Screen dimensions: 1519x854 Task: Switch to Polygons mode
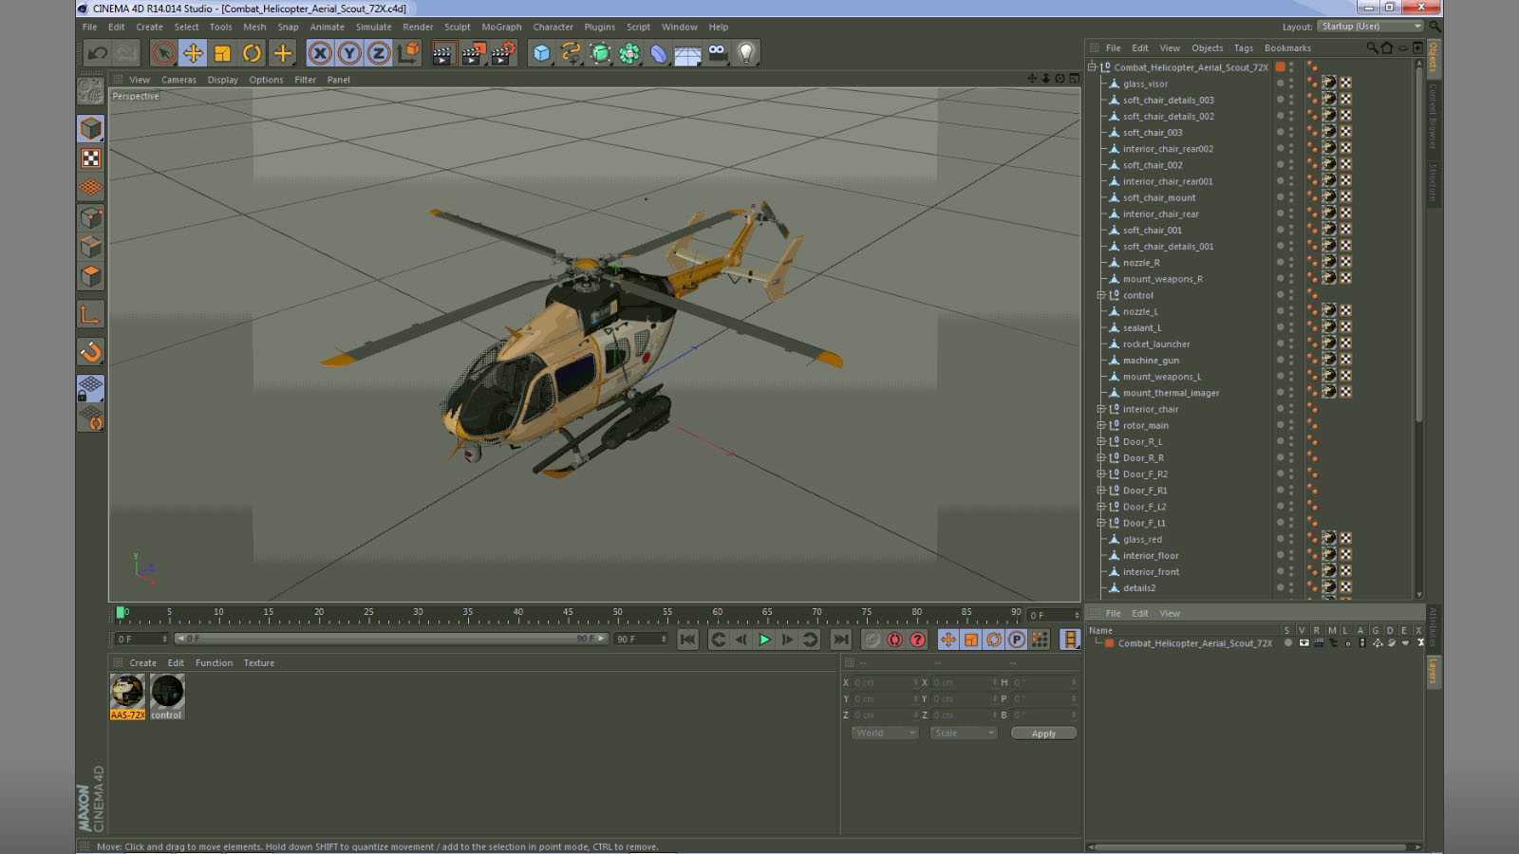pos(91,277)
